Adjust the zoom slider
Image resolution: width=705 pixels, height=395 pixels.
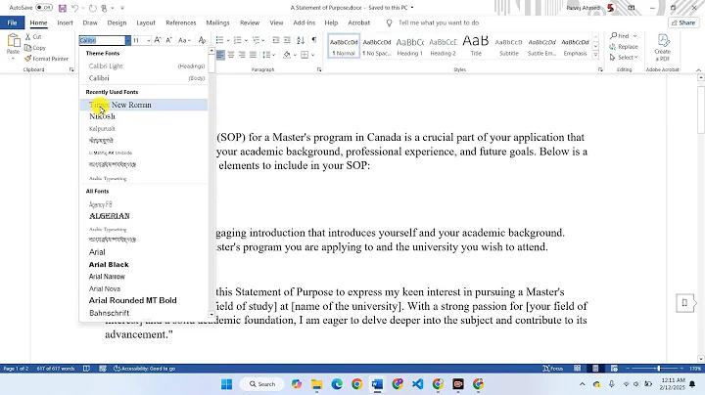658,369
